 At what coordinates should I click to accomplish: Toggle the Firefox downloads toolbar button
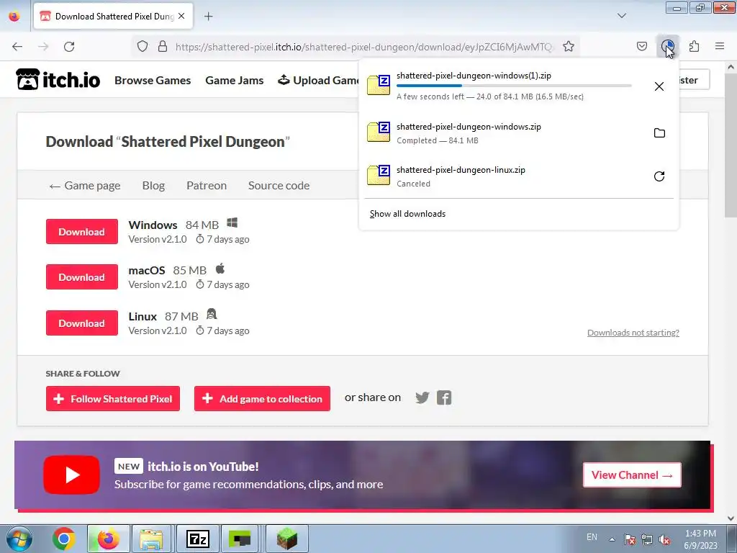click(x=667, y=47)
